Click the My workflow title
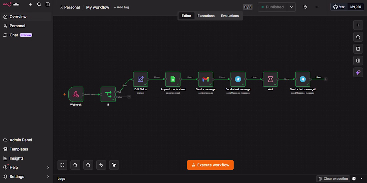Viewport: 367px width, 183px height. coord(98,7)
